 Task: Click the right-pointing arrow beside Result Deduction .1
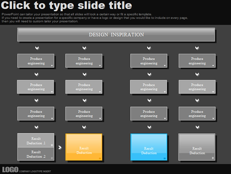pos(60,148)
